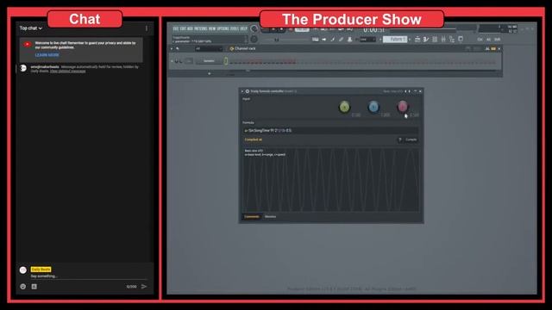Click the master pitch knob below master volume

tap(254, 39)
